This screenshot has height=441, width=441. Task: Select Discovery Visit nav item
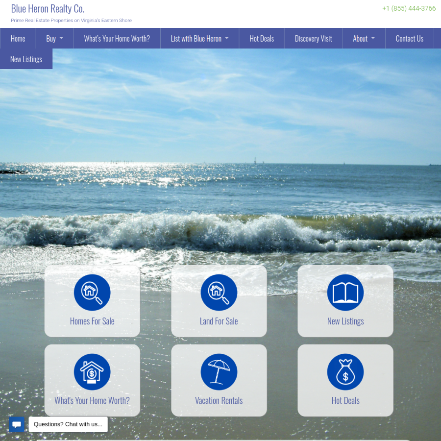point(313,39)
